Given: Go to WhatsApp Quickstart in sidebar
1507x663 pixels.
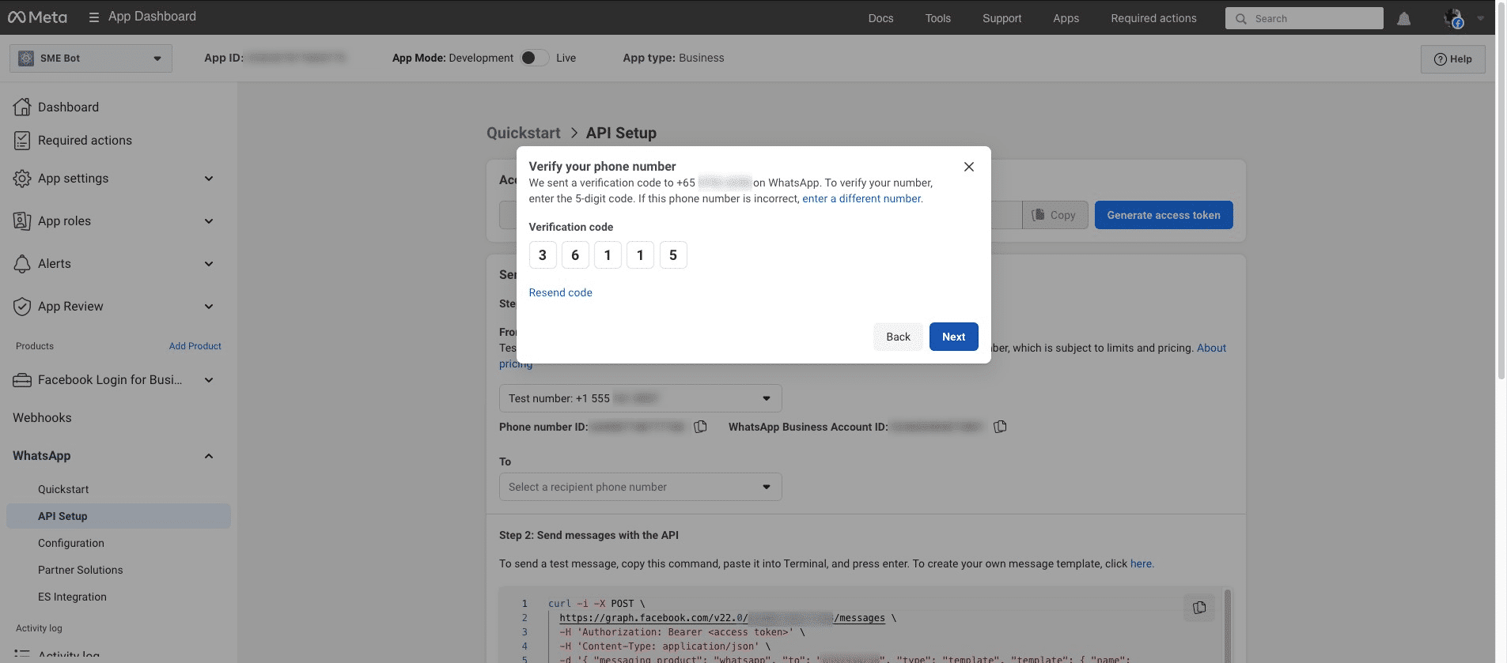Looking at the screenshot, I should click(63, 489).
